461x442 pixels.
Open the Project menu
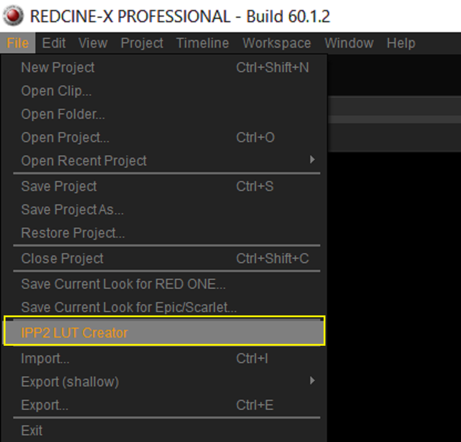[x=142, y=43]
